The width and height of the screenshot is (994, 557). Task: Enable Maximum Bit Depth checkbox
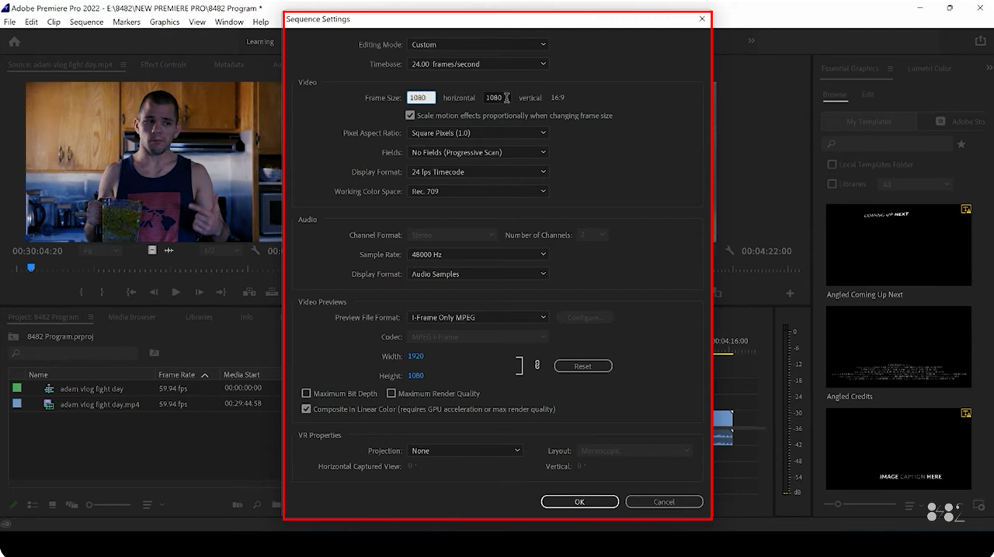(x=306, y=393)
